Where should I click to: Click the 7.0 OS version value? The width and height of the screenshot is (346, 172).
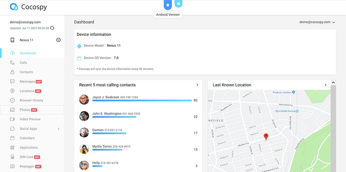[x=116, y=58]
